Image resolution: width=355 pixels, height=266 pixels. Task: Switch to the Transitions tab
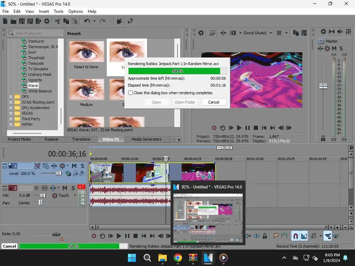pyautogui.click(x=81, y=139)
